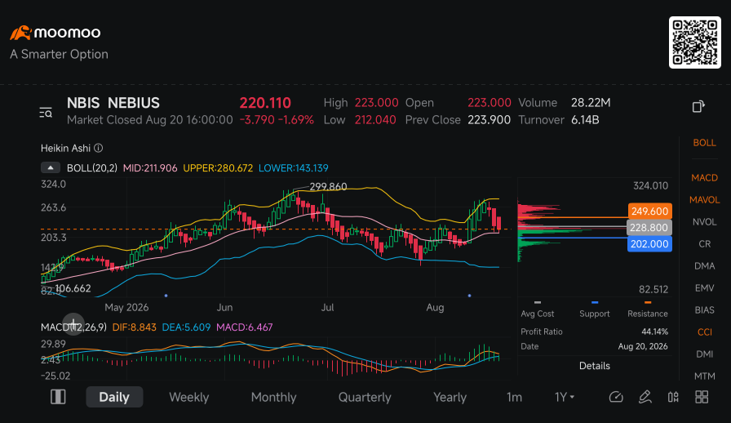This screenshot has height=423, width=731.
Task: Switch to Yearly timeframe
Action: (450, 397)
